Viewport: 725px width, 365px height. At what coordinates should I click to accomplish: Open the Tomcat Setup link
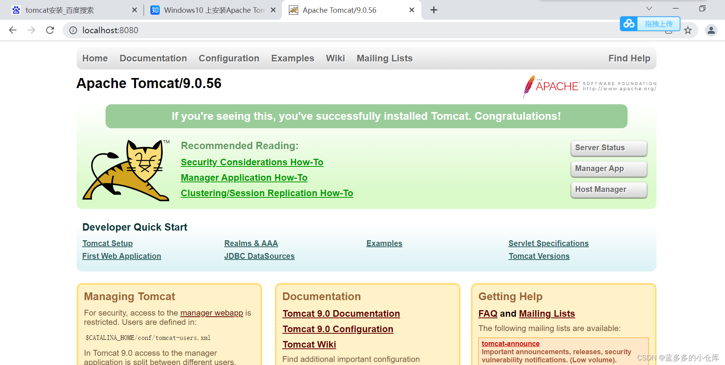(x=107, y=243)
